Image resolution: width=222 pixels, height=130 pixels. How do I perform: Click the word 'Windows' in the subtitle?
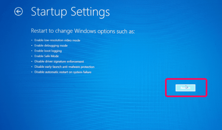[85, 31]
